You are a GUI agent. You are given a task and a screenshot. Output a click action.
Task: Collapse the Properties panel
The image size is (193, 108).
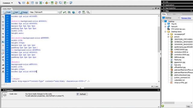point(4,90)
